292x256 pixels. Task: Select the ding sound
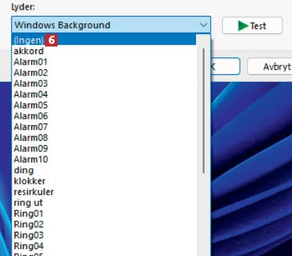104,170
